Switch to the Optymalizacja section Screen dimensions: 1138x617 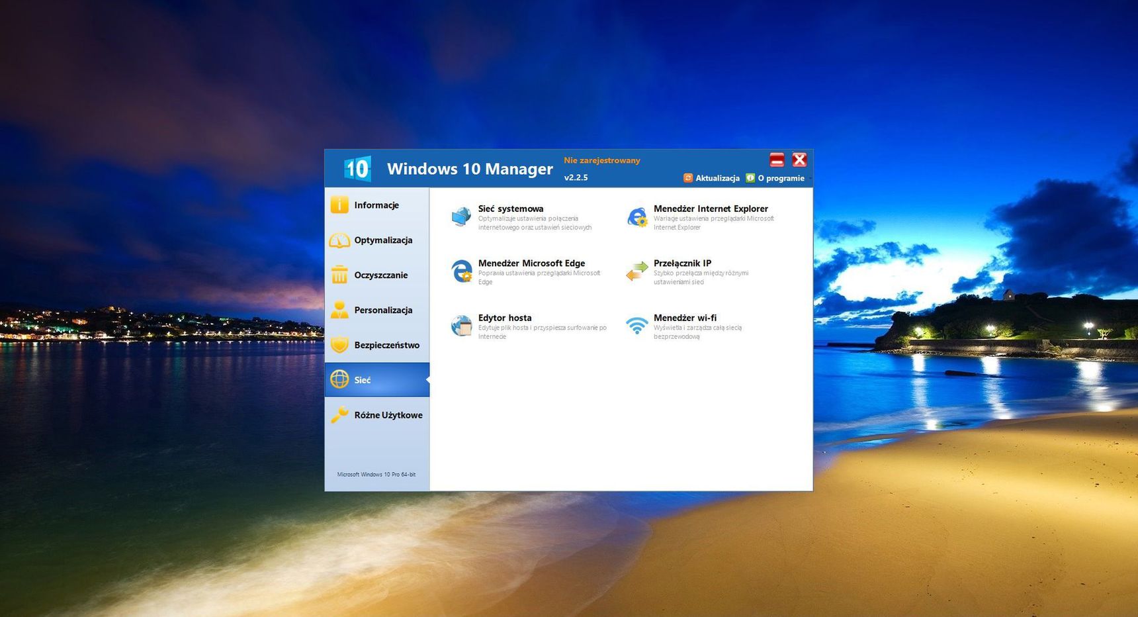[x=377, y=240]
